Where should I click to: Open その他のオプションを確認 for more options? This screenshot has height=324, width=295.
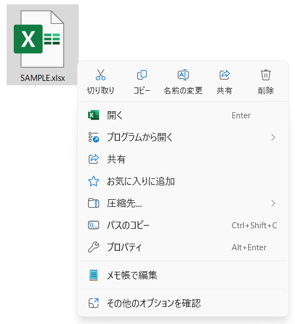183,303
